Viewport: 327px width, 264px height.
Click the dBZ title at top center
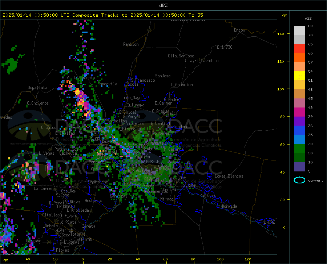pos(163,5)
